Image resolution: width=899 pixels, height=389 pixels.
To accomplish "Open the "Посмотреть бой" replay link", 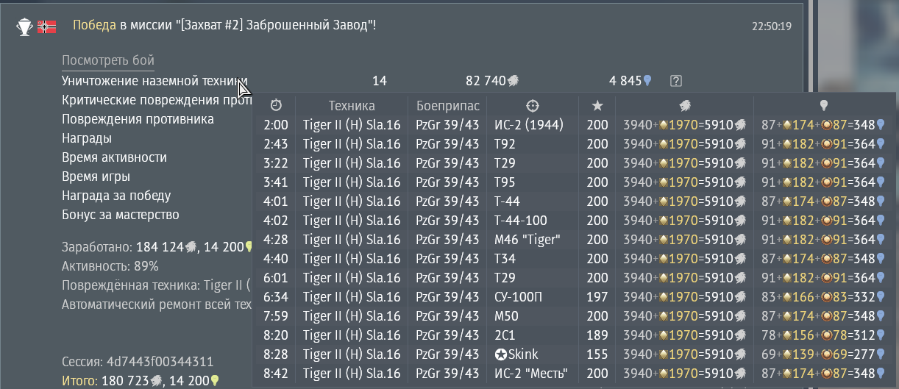I will coord(108,60).
